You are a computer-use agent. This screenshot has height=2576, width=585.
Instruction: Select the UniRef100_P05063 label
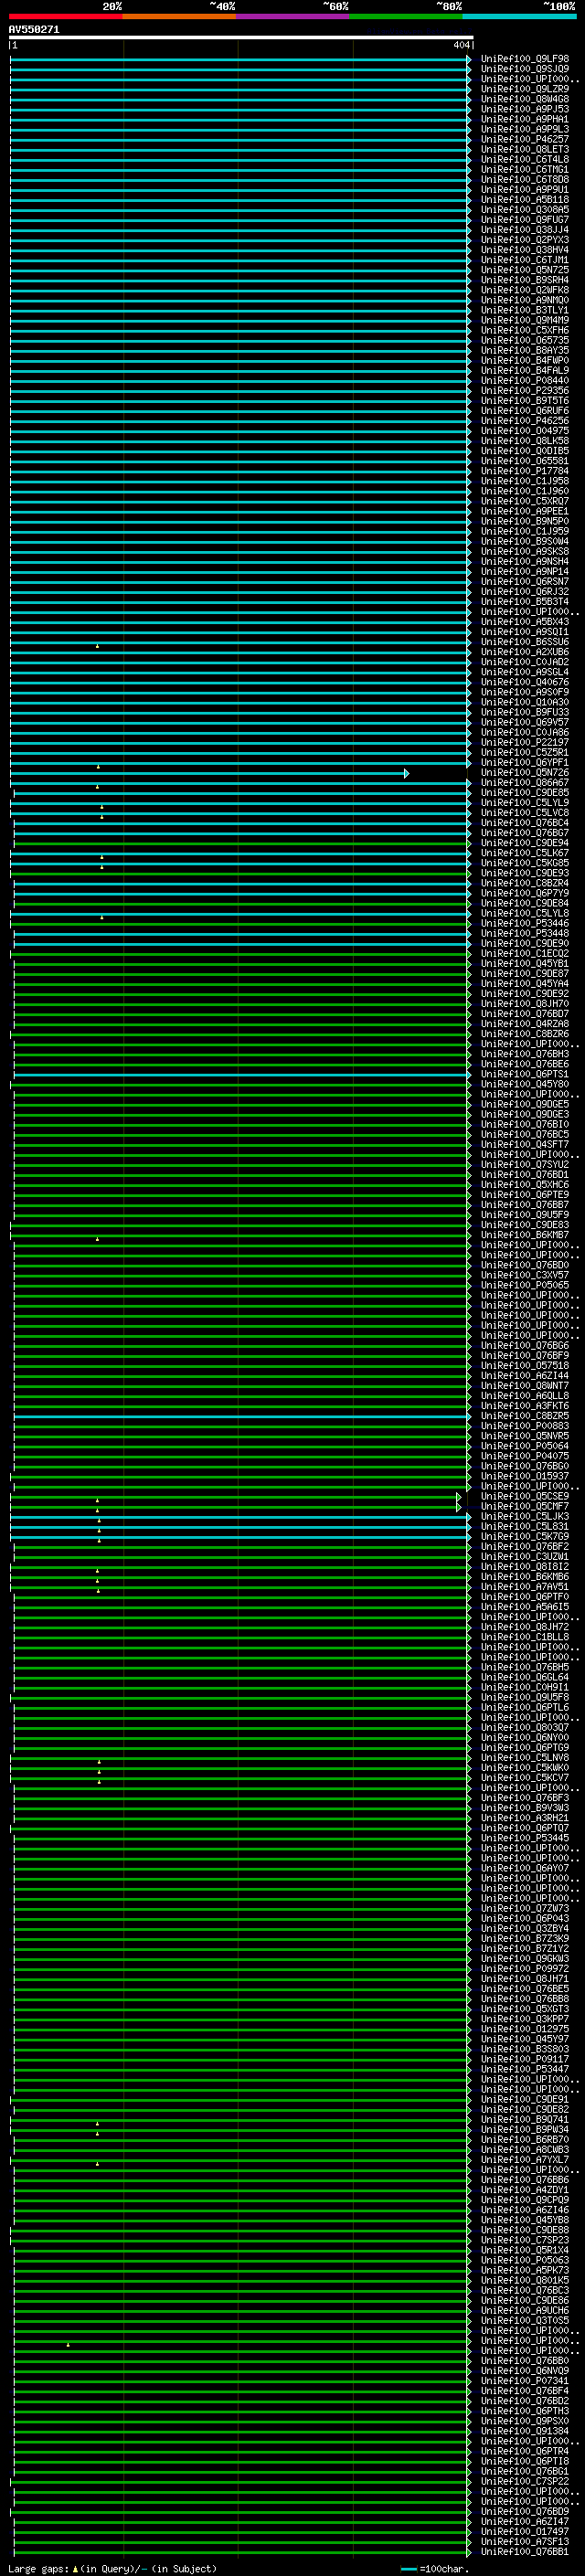coord(525,2260)
